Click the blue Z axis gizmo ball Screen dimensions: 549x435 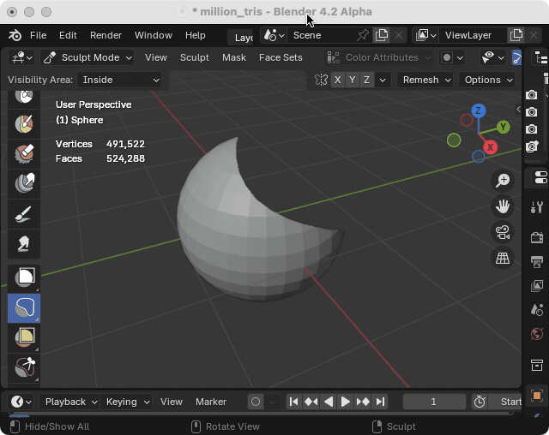(x=479, y=111)
